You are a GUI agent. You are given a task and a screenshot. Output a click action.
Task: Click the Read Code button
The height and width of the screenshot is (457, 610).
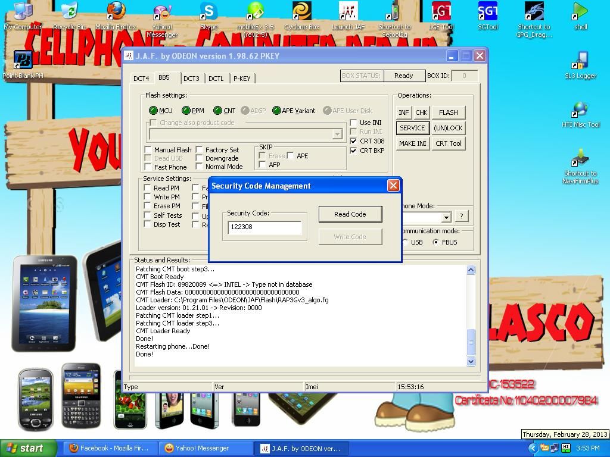coord(350,214)
